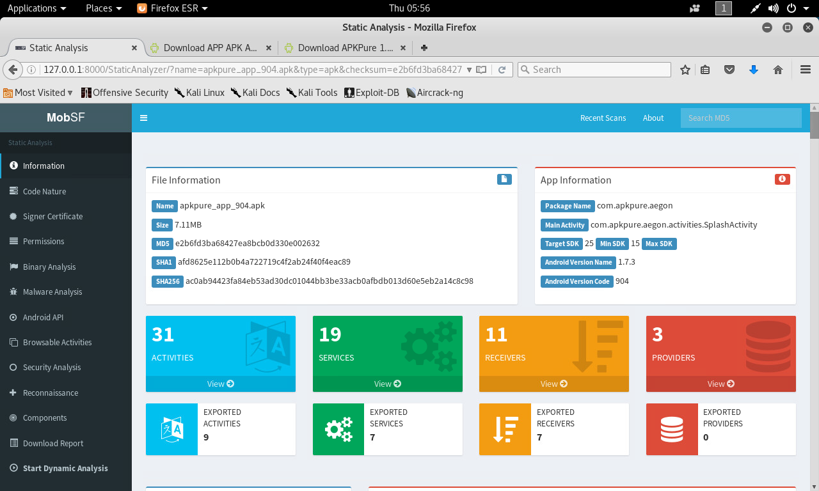Viewport: 819px width, 491px height.
Task: Open Components from sidebar
Action: pyautogui.click(x=66, y=417)
